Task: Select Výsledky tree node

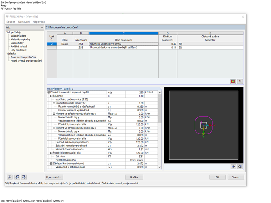Action: (11, 53)
